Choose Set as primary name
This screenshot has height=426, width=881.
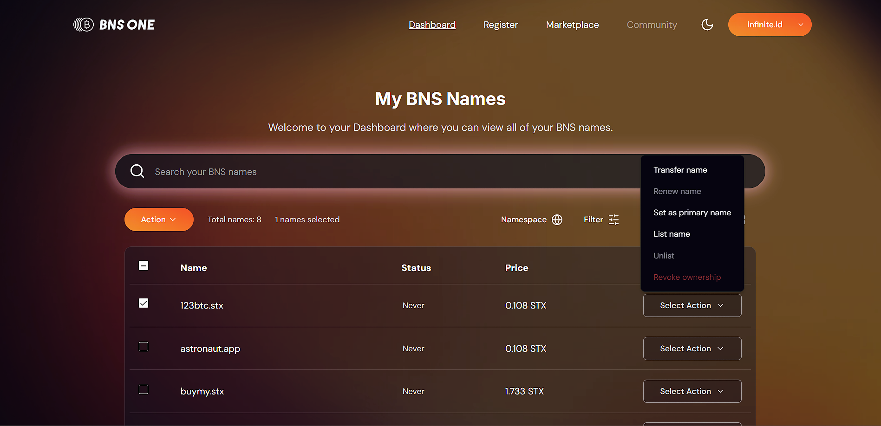click(692, 213)
